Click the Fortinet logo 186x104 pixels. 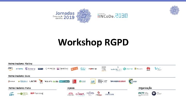tap(93, 69)
